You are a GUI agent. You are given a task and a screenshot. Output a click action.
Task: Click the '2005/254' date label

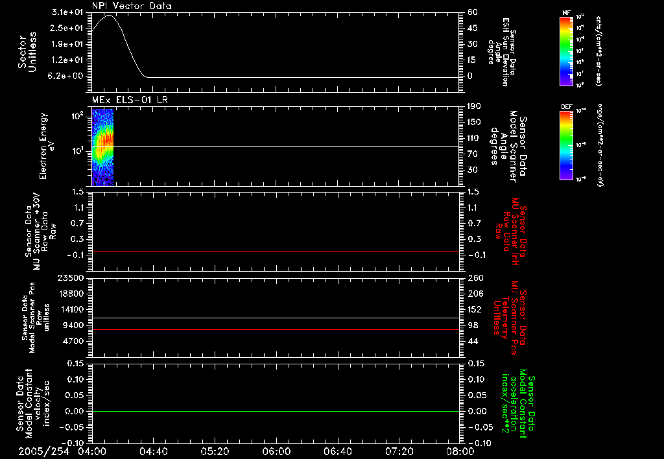tap(43, 451)
